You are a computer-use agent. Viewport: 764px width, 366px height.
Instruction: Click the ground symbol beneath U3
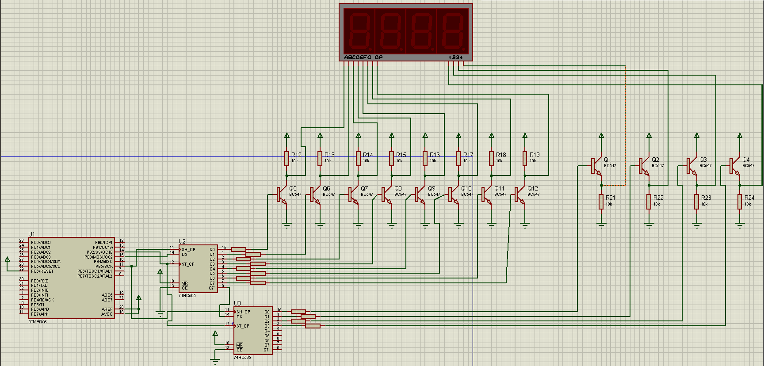click(215, 362)
